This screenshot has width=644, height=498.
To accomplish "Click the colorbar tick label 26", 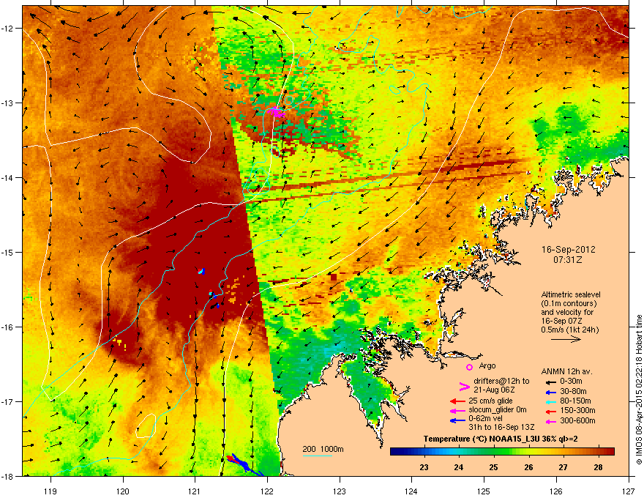I will [528, 467].
